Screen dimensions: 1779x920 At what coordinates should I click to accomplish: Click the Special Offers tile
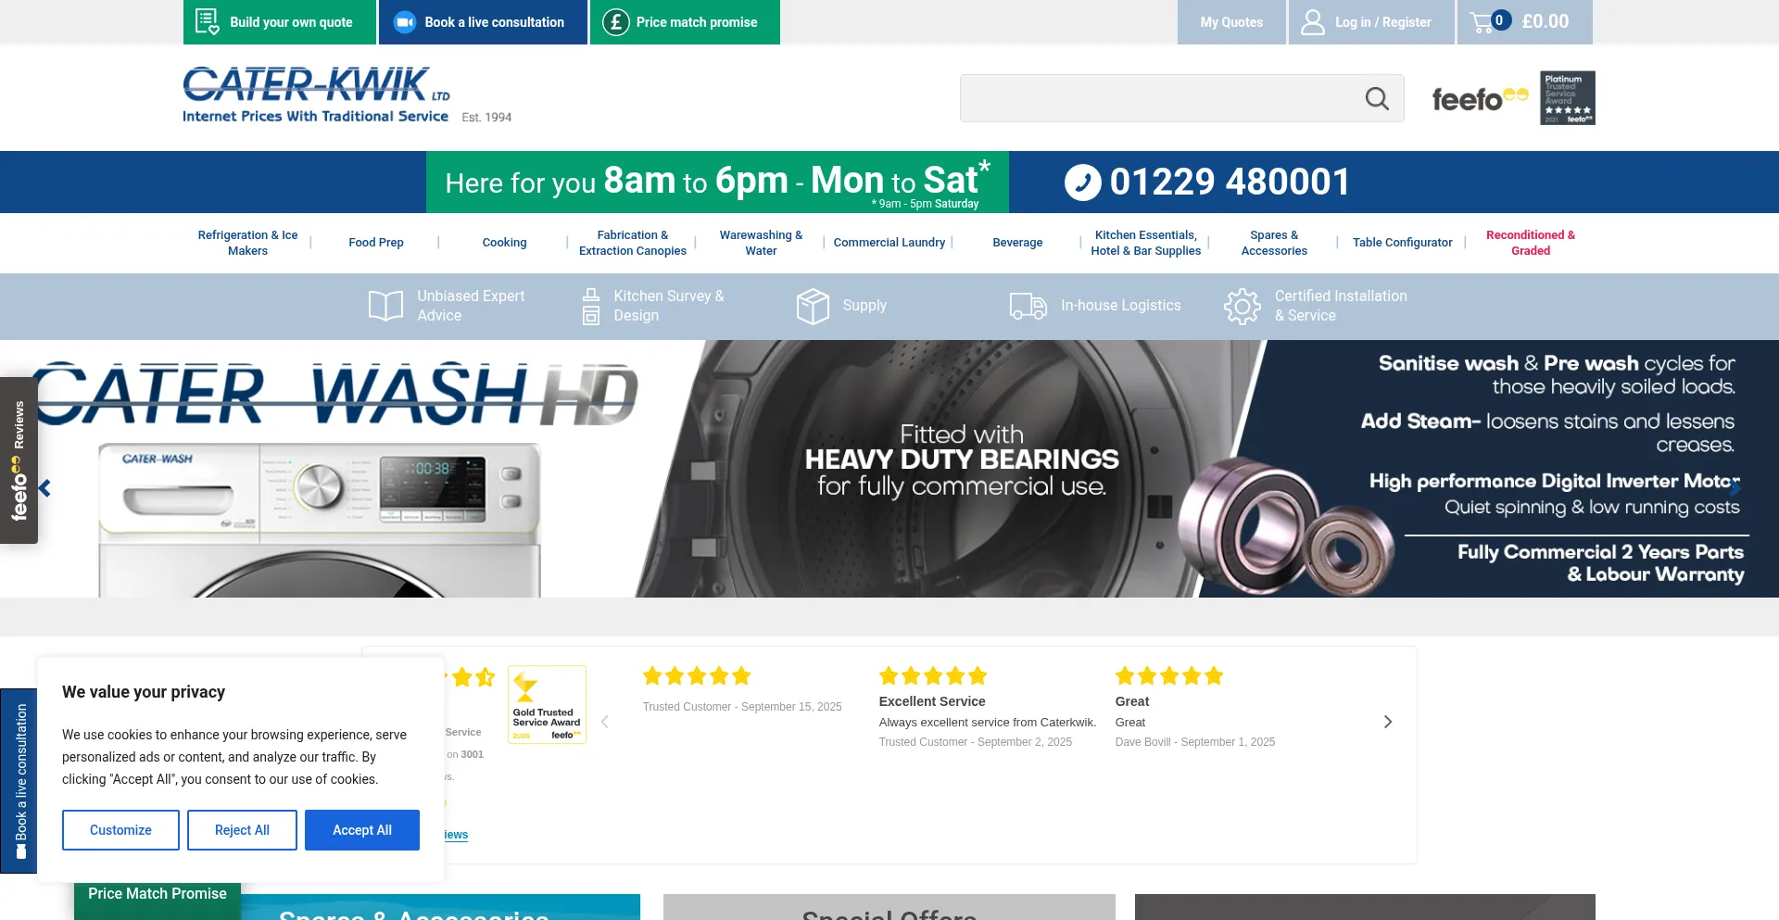[889, 907]
